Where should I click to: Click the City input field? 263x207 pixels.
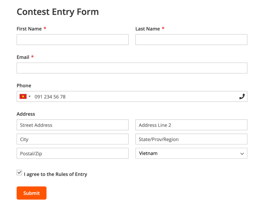[73, 139]
